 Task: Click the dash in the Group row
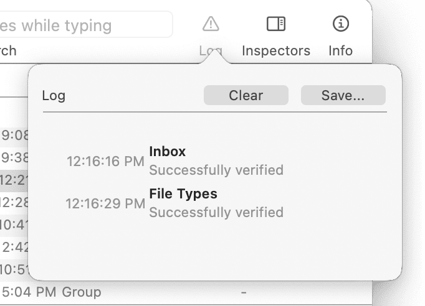click(x=244, y=292)
